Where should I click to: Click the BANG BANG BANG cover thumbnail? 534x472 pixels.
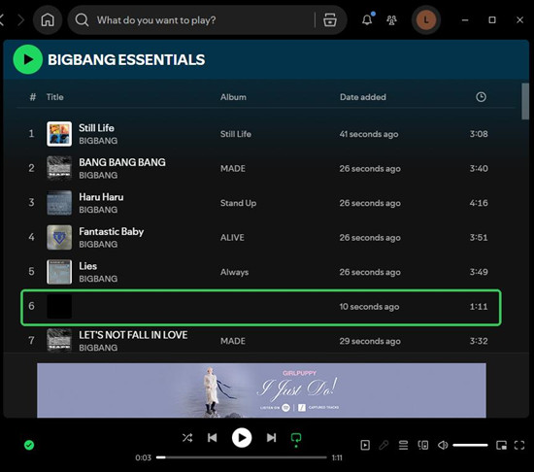[59, 168]
